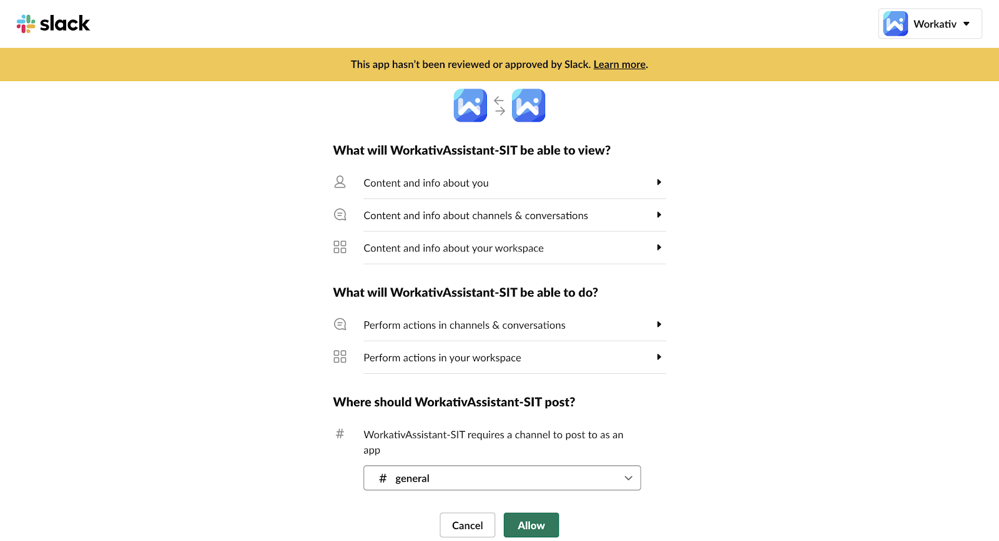Image resolution: width=999 pixels, height=541 pixels.
Task: Click the swap arrows between app icons
Action: pos(499,105)
